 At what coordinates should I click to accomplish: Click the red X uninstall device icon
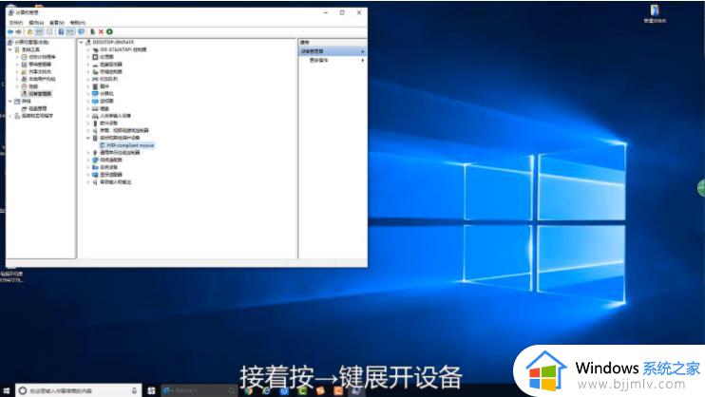pyautogui.click(x=101, y=32)
